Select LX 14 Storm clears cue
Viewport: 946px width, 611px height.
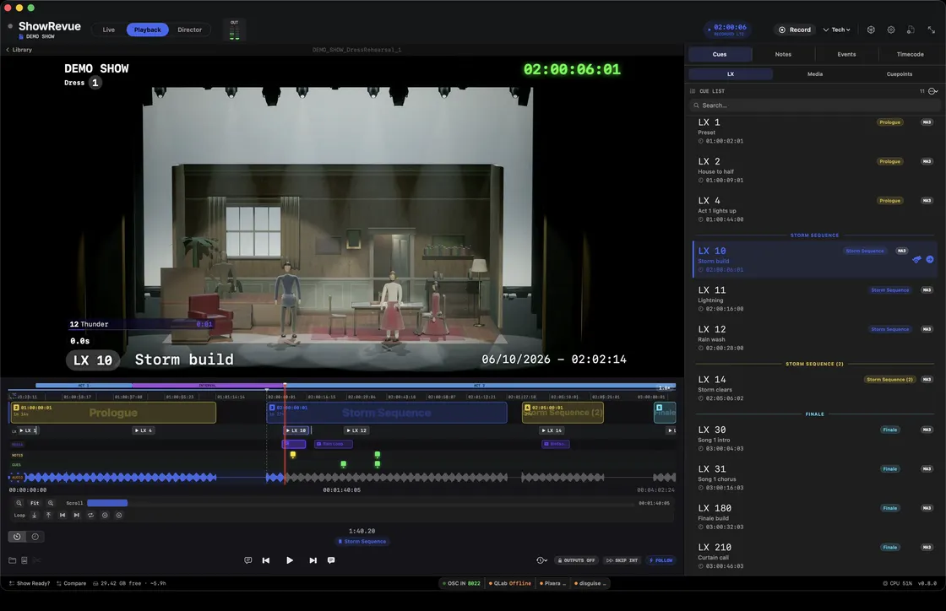pyautogui.click(x=814, y=389)
